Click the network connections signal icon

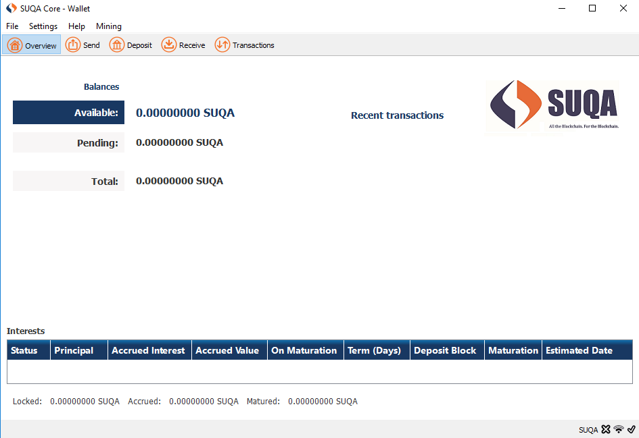tap(618, 429)
